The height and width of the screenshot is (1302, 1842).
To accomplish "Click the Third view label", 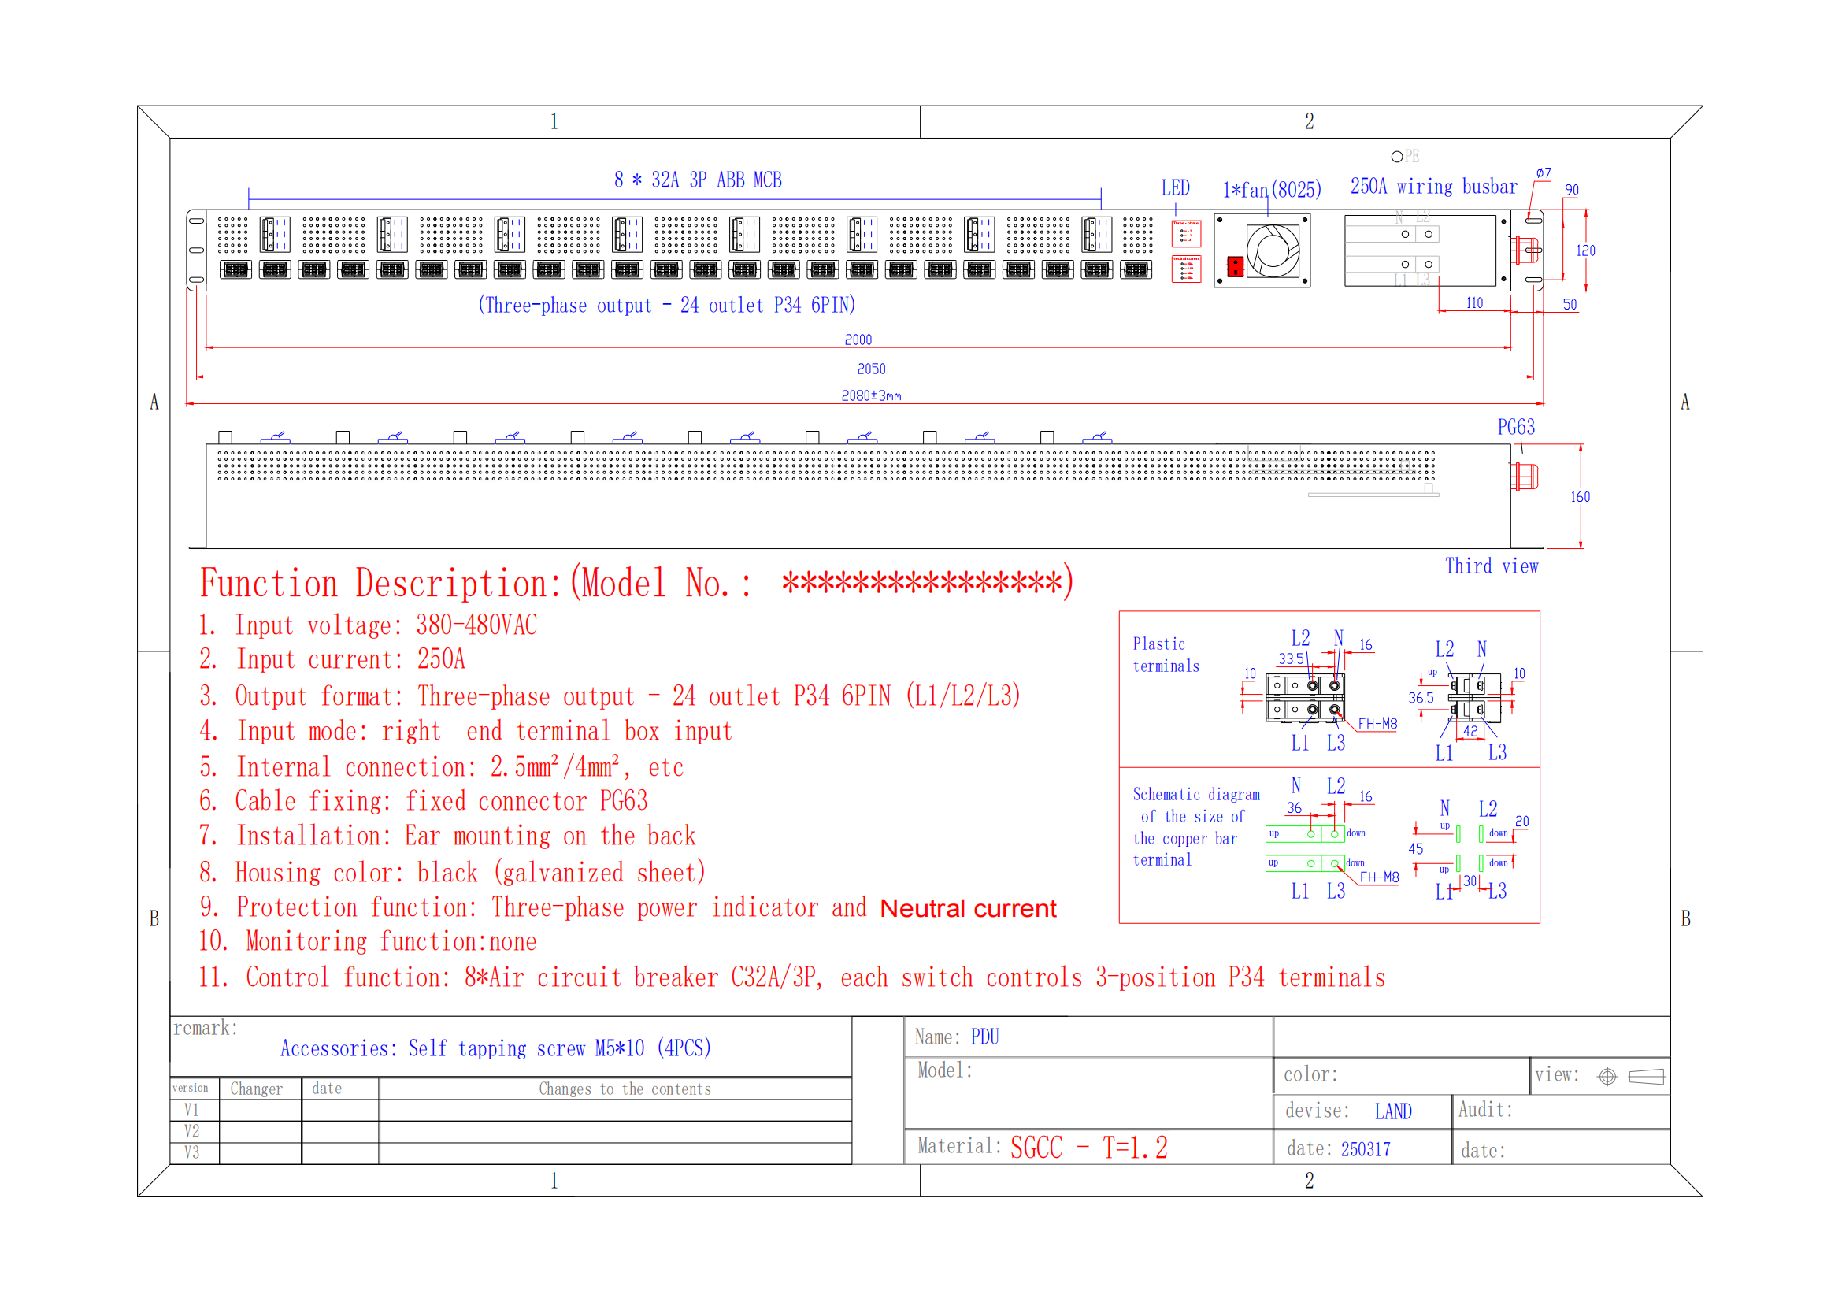I will coord(1492,566).
